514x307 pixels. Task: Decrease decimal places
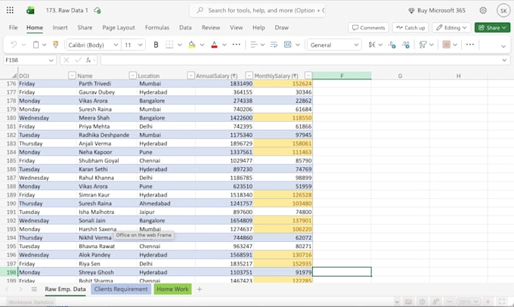[392, 45]
